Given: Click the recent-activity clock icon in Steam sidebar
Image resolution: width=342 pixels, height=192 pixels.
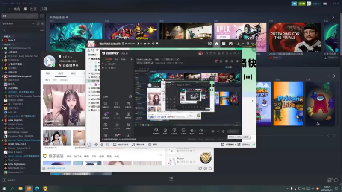Looking at the screenshot, I should tap(38, 23).
